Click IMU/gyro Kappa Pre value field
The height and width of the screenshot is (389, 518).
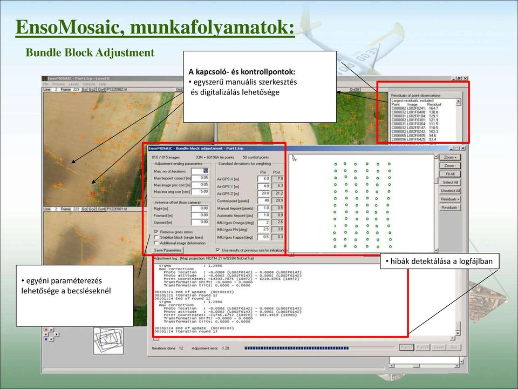coord(264,237)
